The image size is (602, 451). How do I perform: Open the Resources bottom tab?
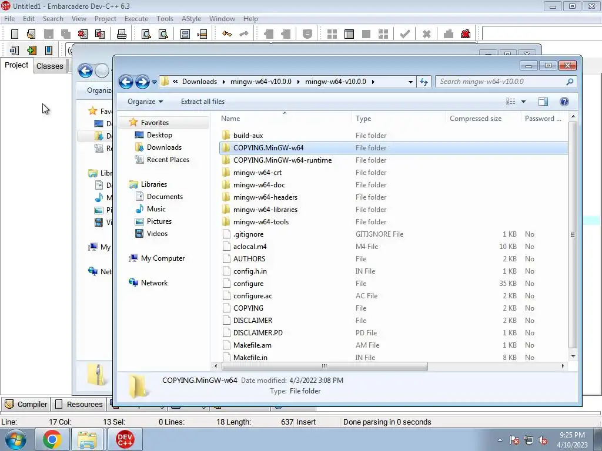point(79,404)
